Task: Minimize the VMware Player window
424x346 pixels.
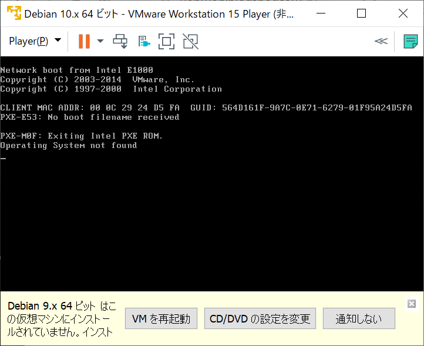Action: point(321,14)
